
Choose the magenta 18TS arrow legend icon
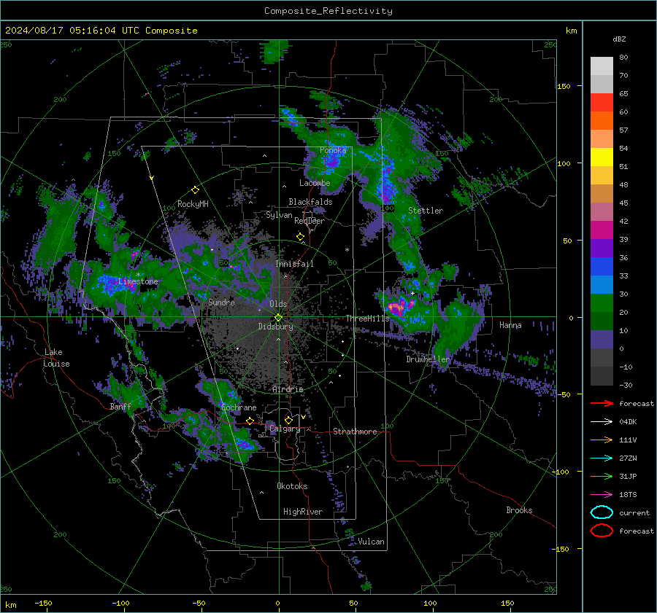pos(602,494)
